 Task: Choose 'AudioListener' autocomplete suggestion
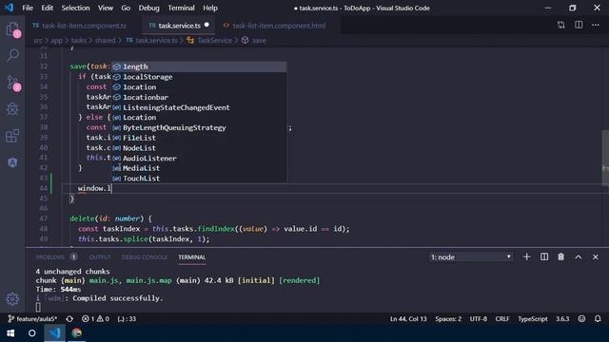pos(199,158)
